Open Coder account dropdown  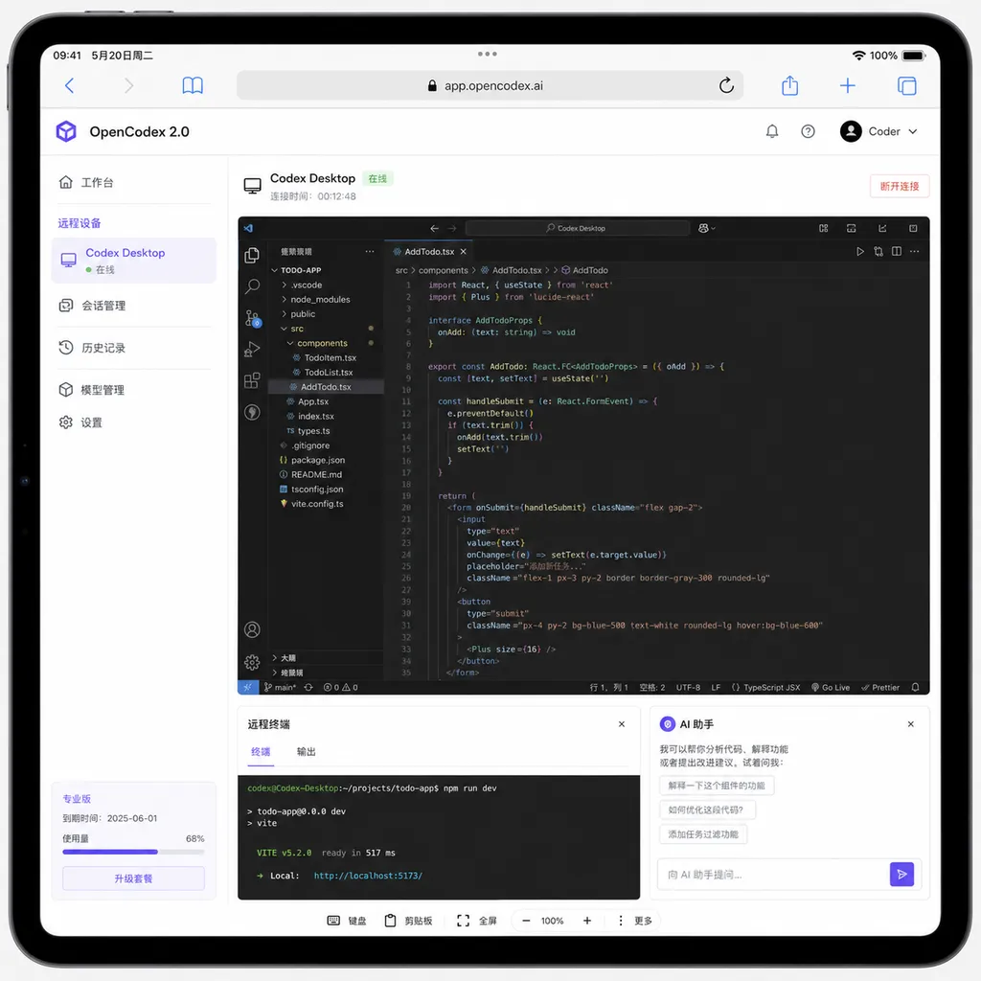(x=879, y=131)
